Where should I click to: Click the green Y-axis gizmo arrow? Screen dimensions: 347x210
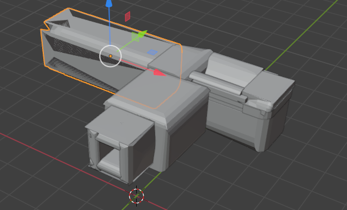pyautogui.click(x=143, y=34)
